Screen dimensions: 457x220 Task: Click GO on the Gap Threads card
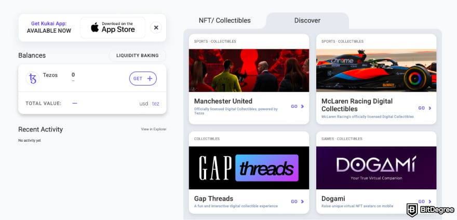click(297, 201)
